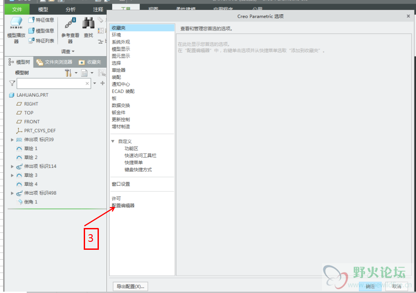This screenshot has height=293, width=416.
Task: Collapse the 自定义 section in options
Action: (x=113, y=141)
